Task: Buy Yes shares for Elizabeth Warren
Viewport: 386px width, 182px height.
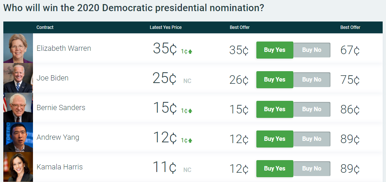Action: 275,50
